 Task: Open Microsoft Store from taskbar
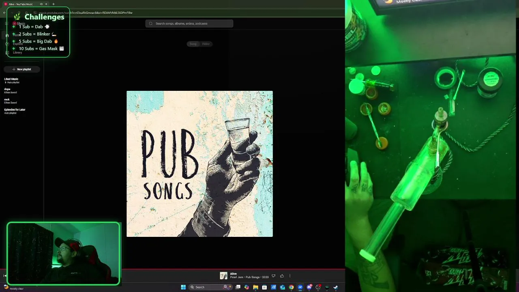pyautogui.click(x=264, y=287)
